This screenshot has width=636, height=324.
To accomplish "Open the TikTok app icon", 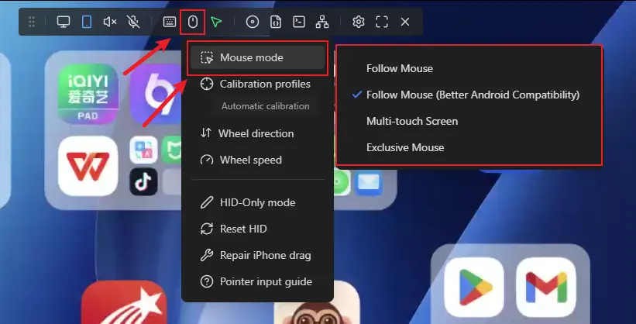I will [x=143, y=181].
